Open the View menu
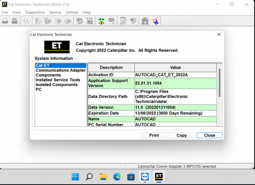The image size is (255, 185). click(x=17, y=12)
